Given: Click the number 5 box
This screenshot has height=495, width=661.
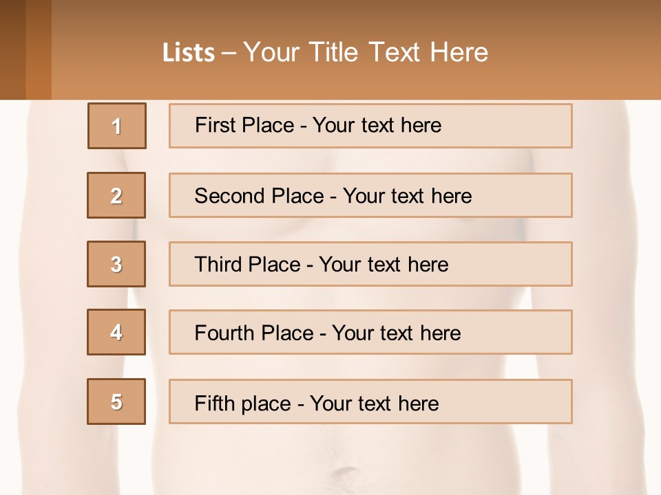Looking at the screenshot, I should [x=116, y=401].
